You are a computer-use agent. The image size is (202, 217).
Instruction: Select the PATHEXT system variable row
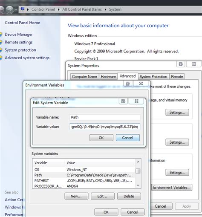[x=84, y=181]
